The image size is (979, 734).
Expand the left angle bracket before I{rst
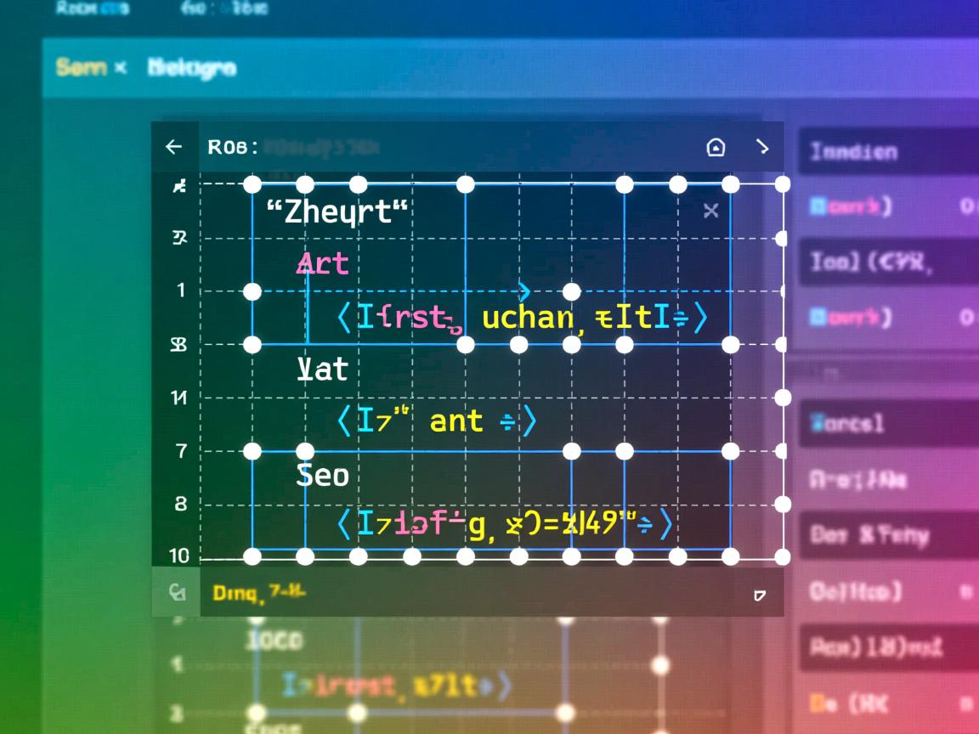click(343, 318)
